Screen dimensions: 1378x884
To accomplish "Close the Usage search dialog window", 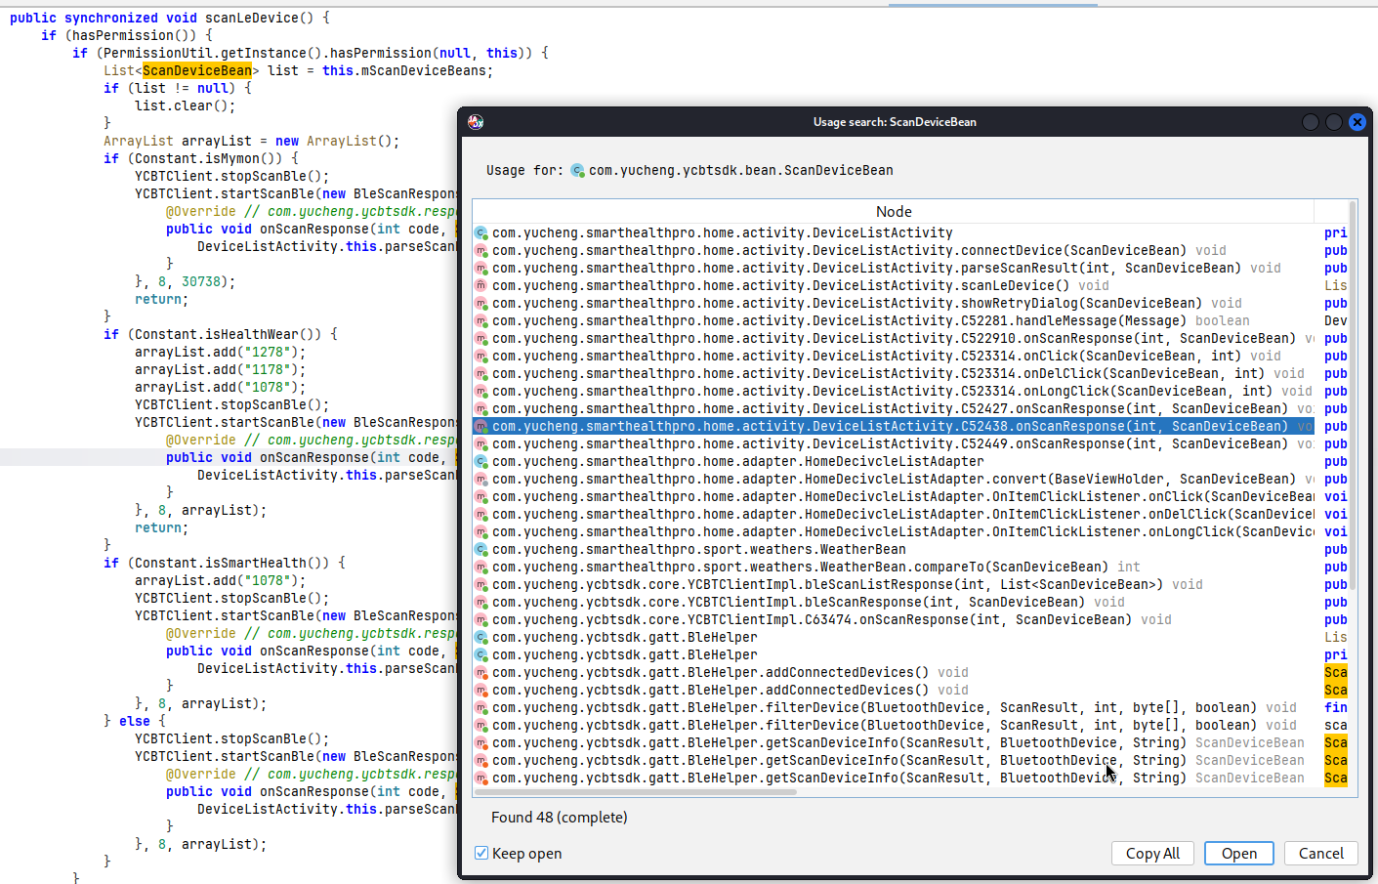I will 1357,122.
